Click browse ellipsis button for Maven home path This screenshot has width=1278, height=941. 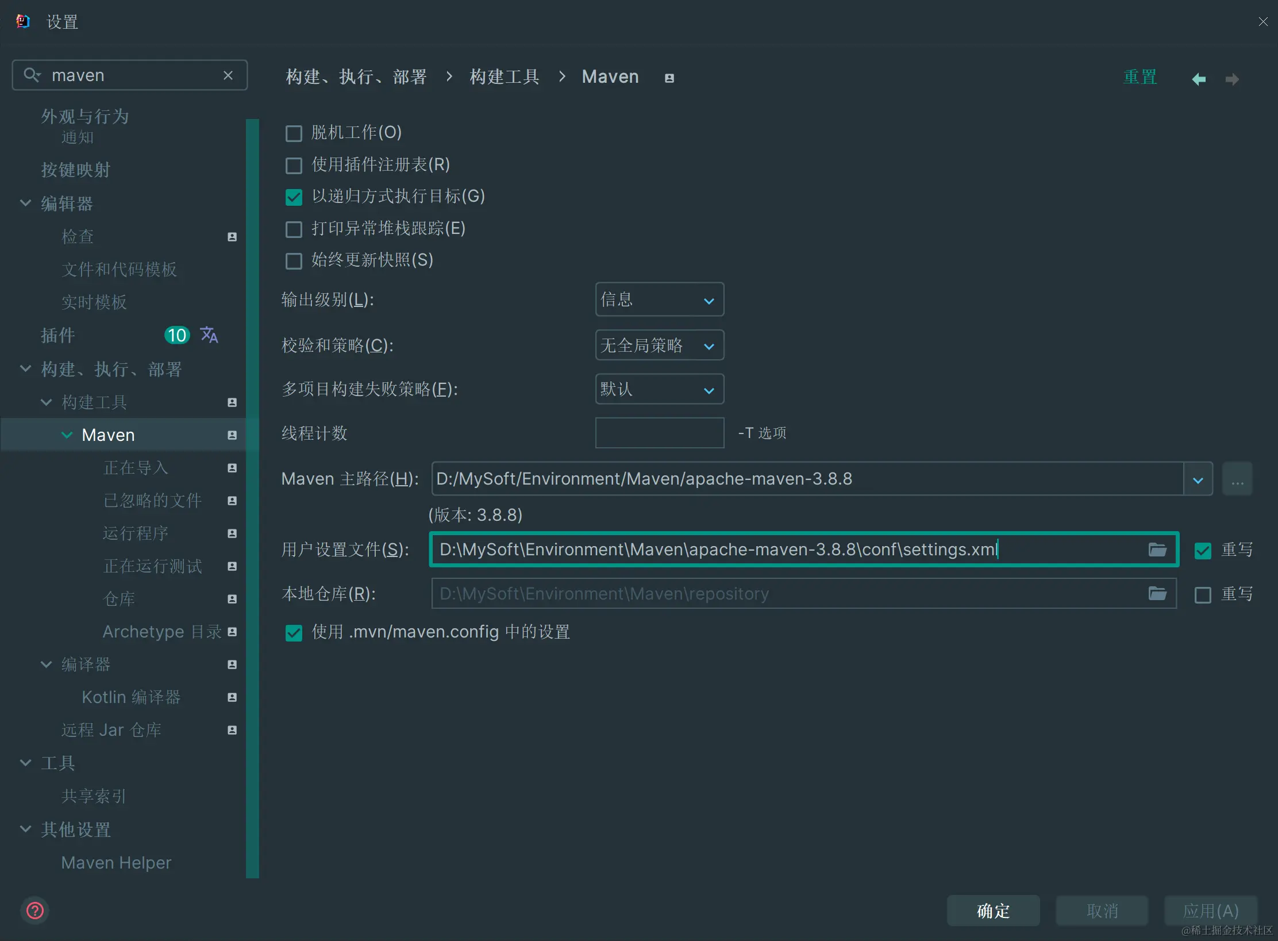pos(1237,479)
